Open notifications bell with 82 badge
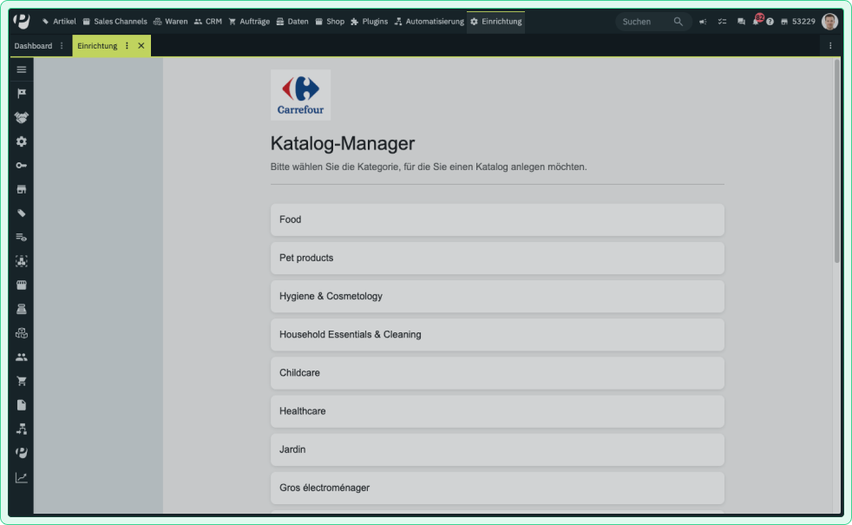 tap(757, 21)
